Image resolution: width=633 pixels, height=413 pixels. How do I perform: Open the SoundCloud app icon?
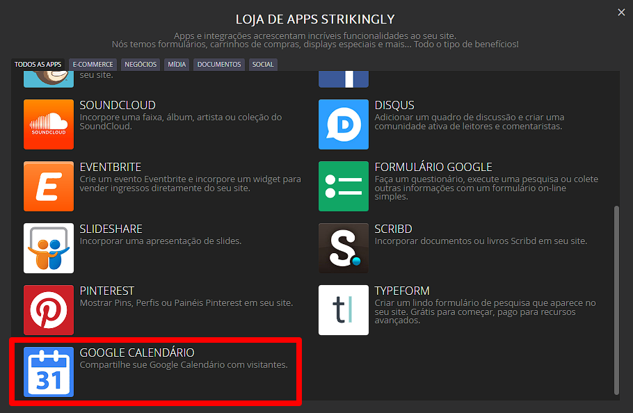pyautogui.click(x=49, y=124)
